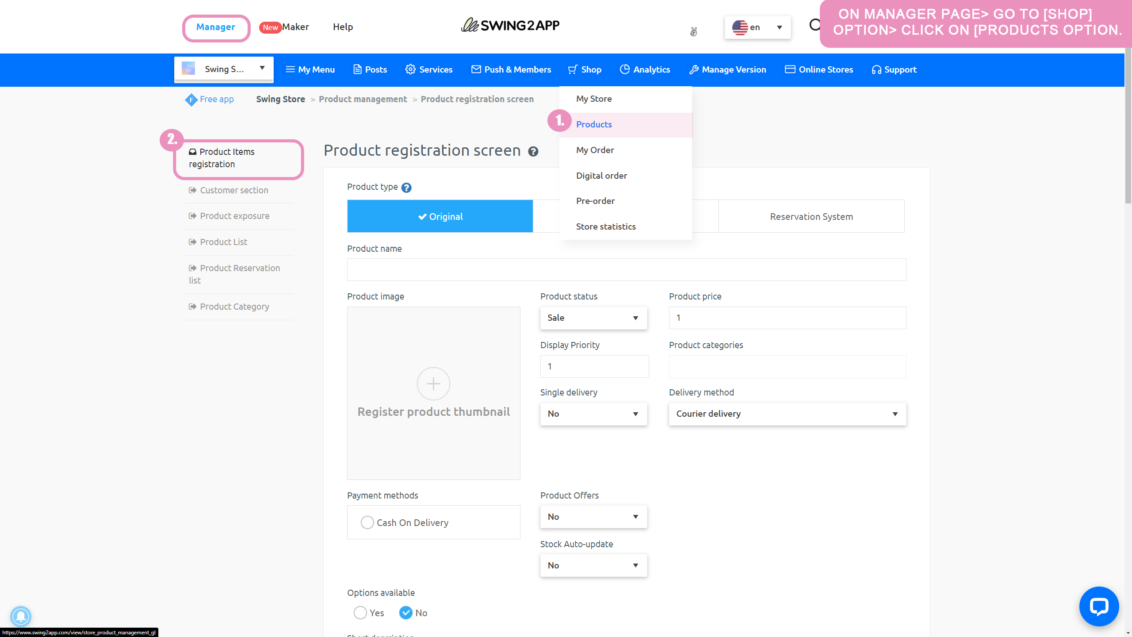The image size is (1132, 637).
Task: Open the language selector dropdown
Action: [757, 27]
